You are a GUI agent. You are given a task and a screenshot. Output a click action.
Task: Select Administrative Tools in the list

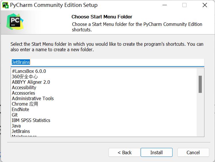pyautogui.click(x=33, y=98)
